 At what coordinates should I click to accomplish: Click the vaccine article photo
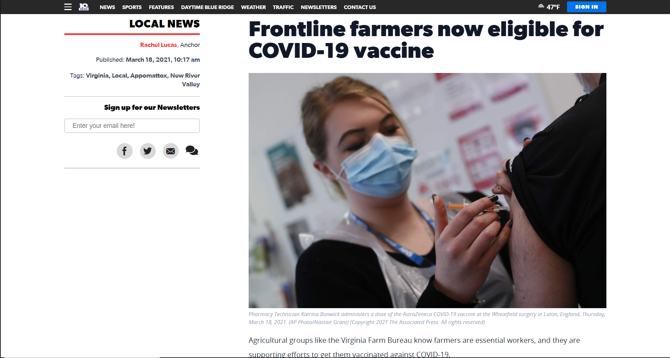point(427,190)
